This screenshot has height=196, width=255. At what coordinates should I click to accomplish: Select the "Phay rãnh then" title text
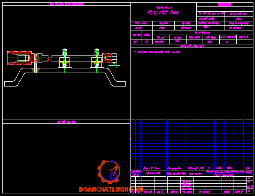(x=163, y=12)
